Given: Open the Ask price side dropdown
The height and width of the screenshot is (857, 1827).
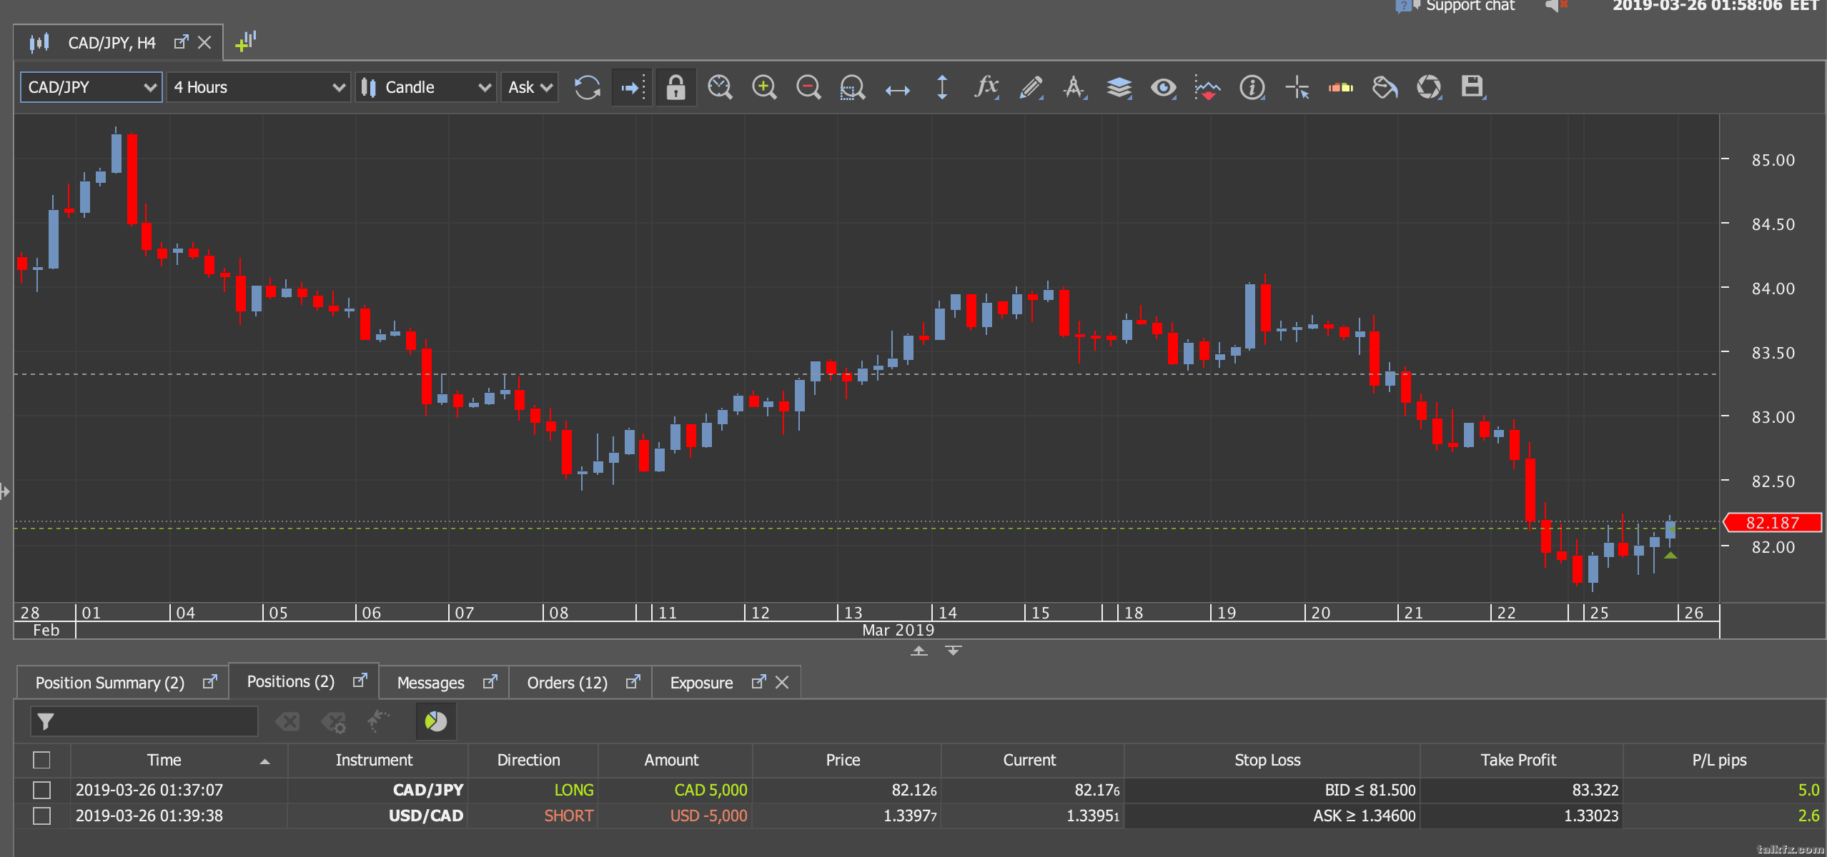Looking at the screenshot, I should [530, 87].
